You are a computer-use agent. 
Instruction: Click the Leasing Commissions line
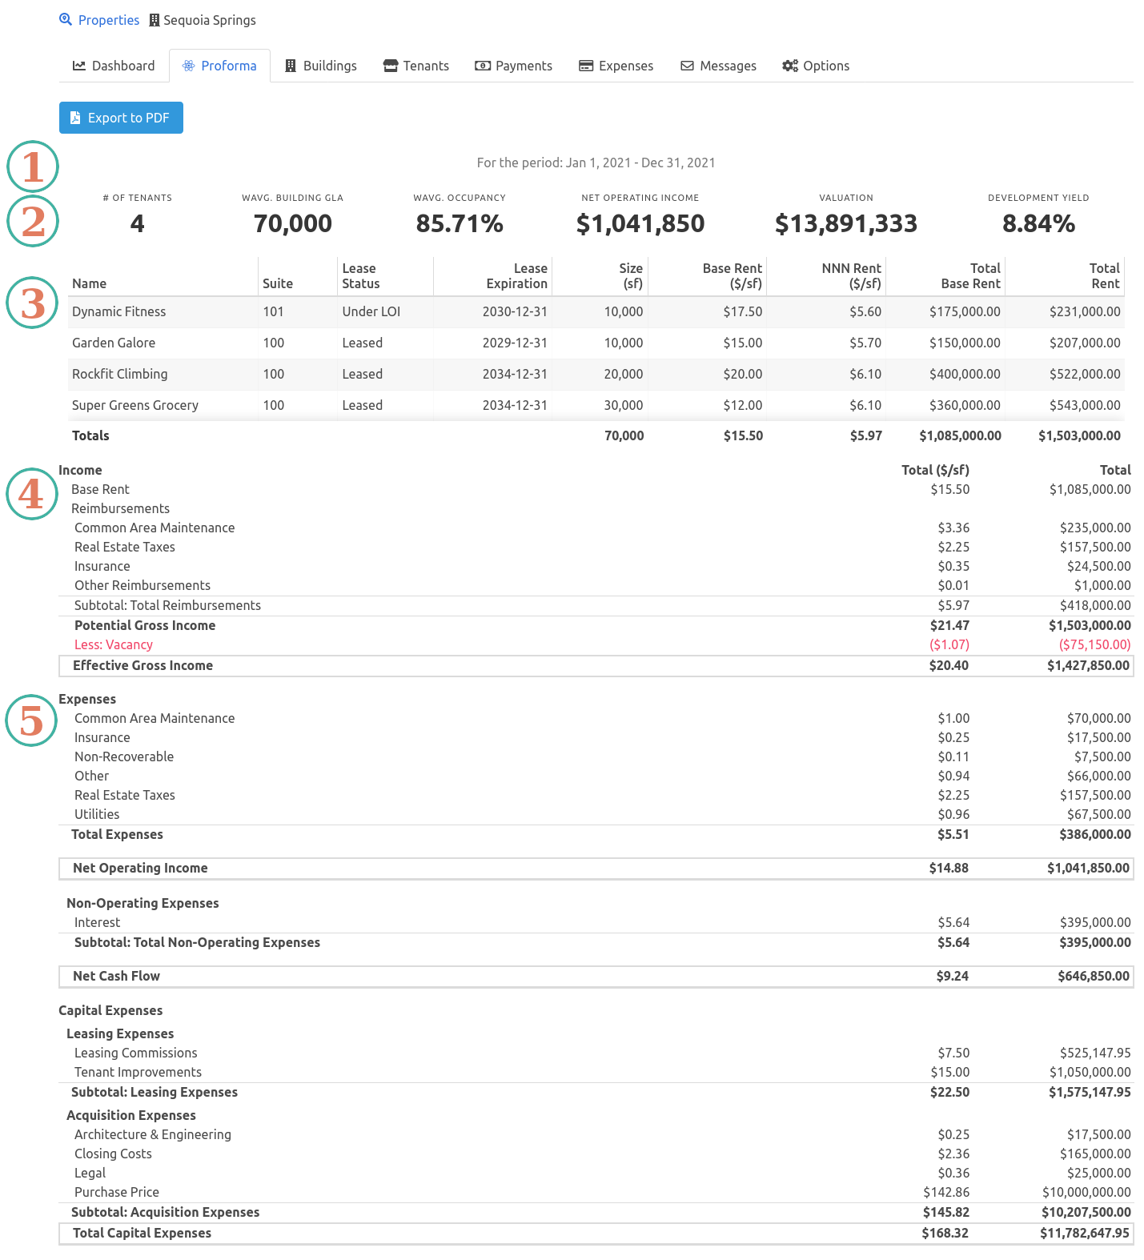pyautogui.click(x=596, y=1053)
